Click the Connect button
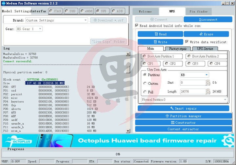Viewport: 236px width, 165px height. point(159,19)
